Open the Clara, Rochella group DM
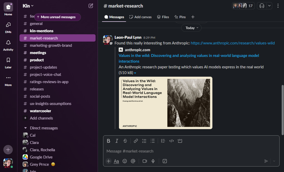This screenshot has width=284, height=172. click(x=58, y=150)
